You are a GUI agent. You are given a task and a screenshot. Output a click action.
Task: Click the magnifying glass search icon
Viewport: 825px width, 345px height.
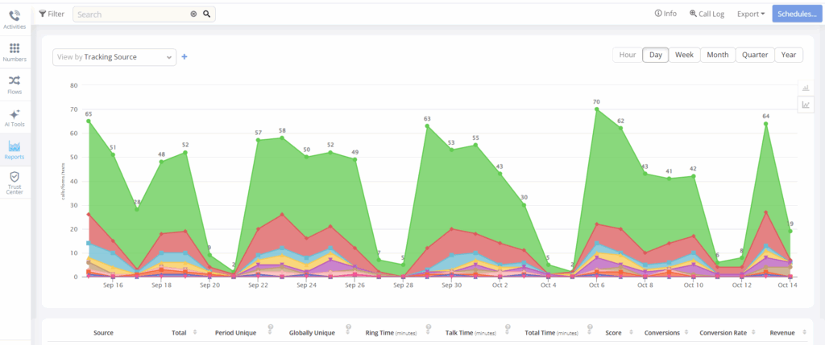pyautogui.click(x=207, y=14)
